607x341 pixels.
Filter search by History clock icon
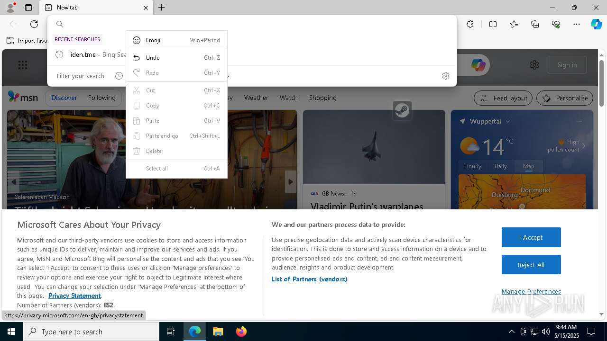pos(119,76)
